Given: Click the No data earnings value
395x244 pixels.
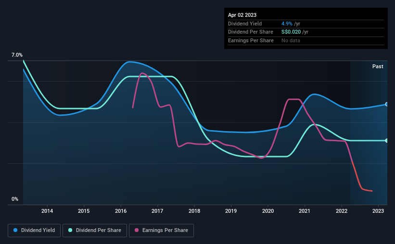Looking at the screenshot, I should point(291,40).
